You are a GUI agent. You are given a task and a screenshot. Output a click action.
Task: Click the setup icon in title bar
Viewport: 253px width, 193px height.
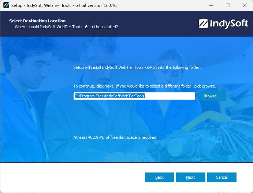pos(6,5)
